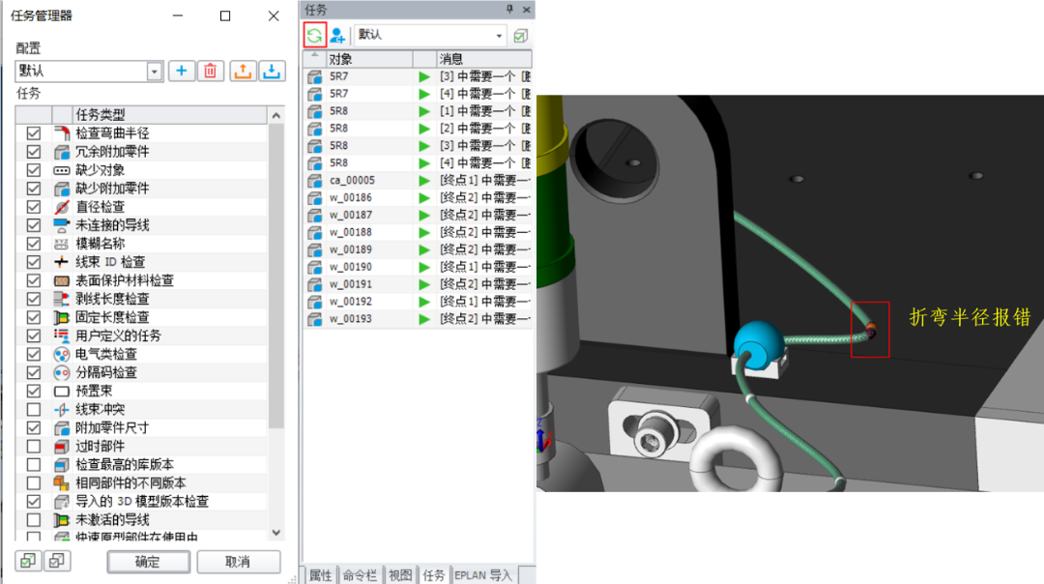The width and height of the screenshot is (1044, 584).
Task: Select the 预置束 row
Action: [x=142, y=391]
